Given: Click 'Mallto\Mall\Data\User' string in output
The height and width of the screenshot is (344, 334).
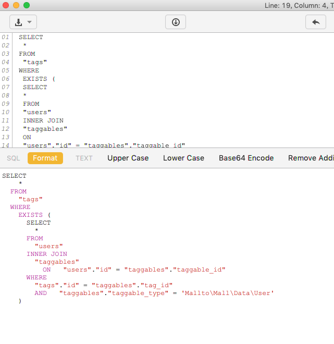Looking at the screenshot, I should click(x=228, y=293).
